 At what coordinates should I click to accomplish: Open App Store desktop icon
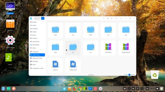tap(10, 25)
